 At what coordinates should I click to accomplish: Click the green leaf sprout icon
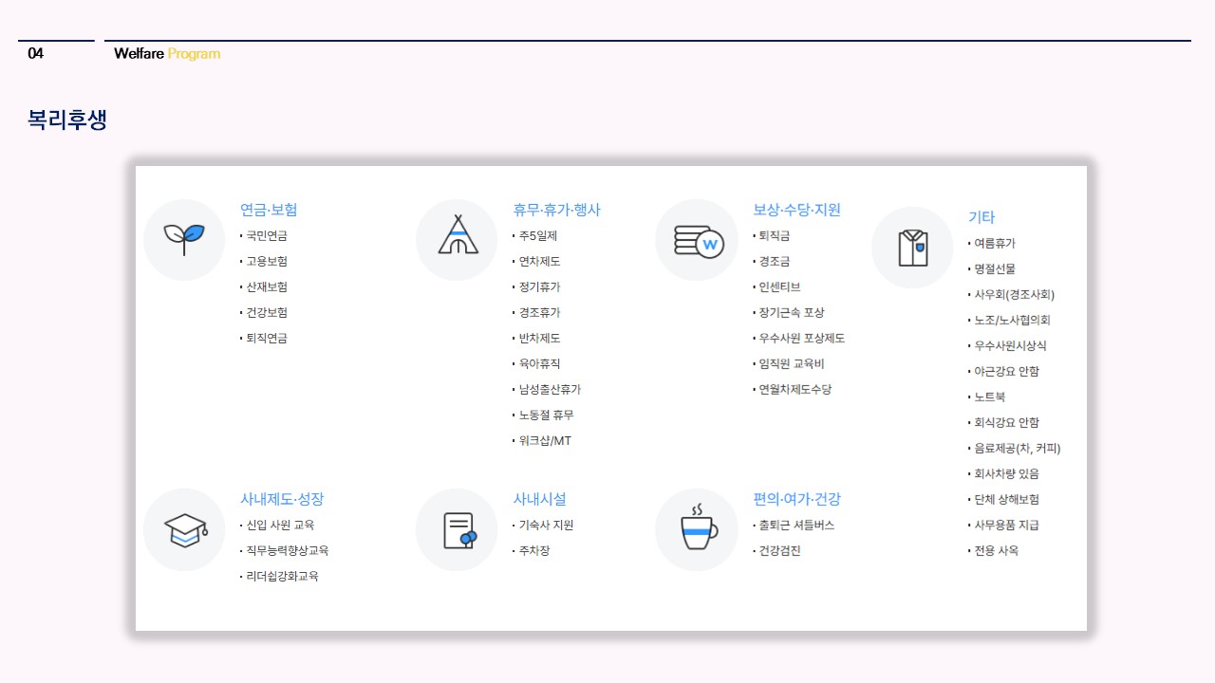[184, 239]
